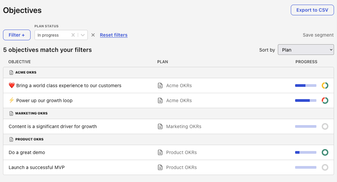Click Export to CSV button
Viewport: 337px width, 182px height.
(x=312, y=10)
